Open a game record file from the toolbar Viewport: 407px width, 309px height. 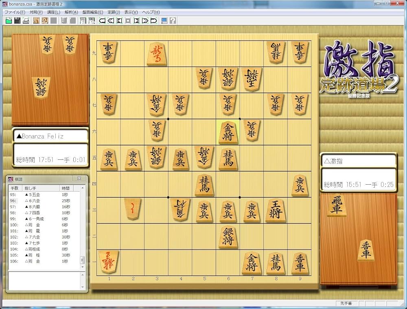tap(8, 21)
